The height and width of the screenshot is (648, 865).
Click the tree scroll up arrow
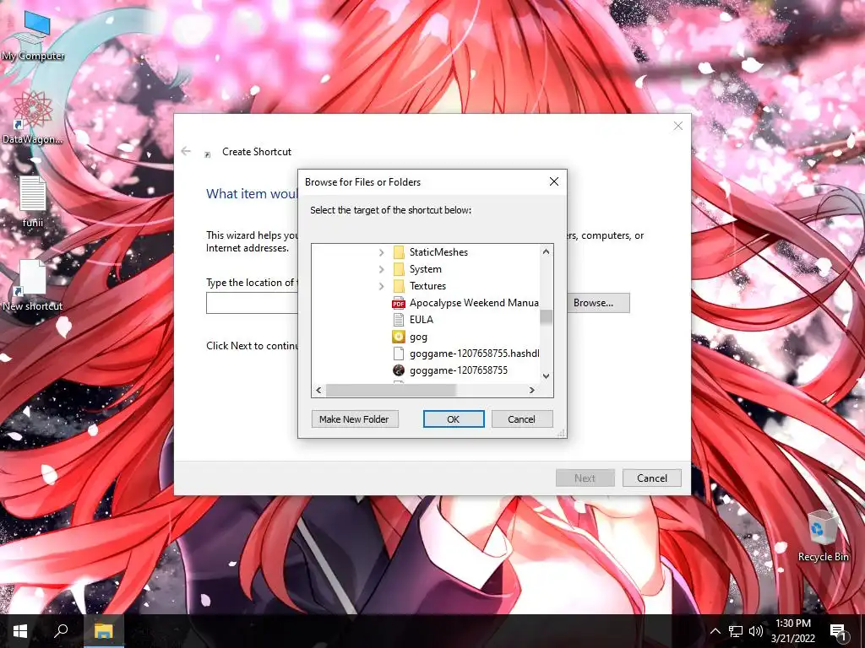[x=547, y=251]
